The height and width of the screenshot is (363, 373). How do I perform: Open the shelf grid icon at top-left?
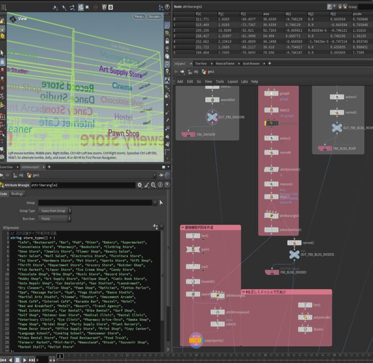[x=3, y=8]
